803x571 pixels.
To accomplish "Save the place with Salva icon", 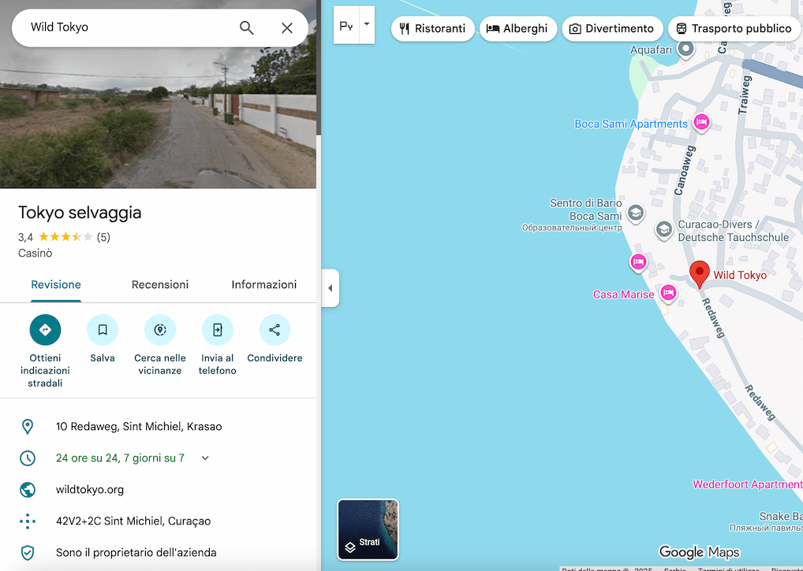I will [103, 330].
